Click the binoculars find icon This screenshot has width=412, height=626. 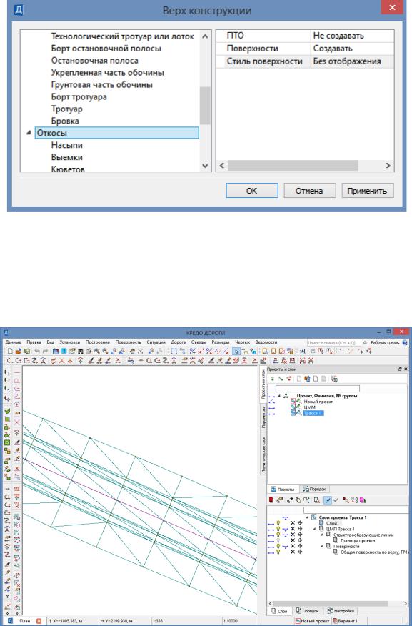pyautogui.click(x=80, y=352)
